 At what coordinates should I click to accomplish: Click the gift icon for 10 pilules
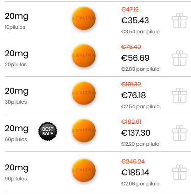pos(180,21)
